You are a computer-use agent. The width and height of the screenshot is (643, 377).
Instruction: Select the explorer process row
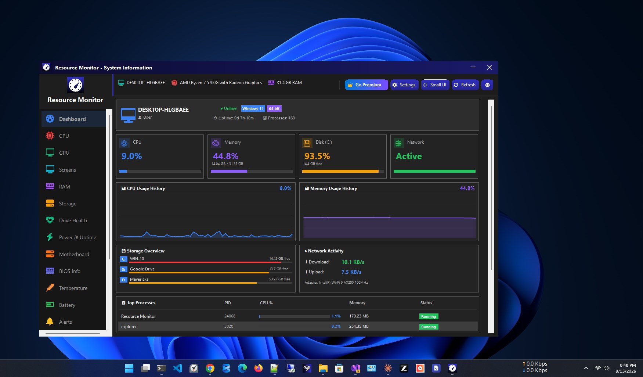tap(298, 326)
